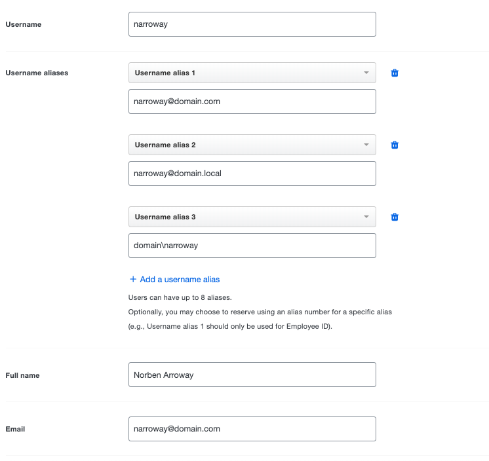Focus the Username field containing 'narroway'

[252, 24]
